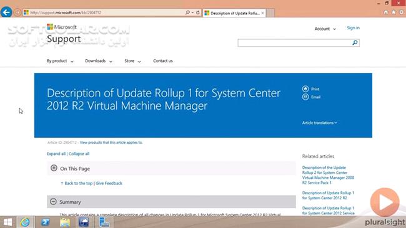Open Update Rollup 1 for System Center 2012 R2 article
406x228 pixels.
pos(328,195)
